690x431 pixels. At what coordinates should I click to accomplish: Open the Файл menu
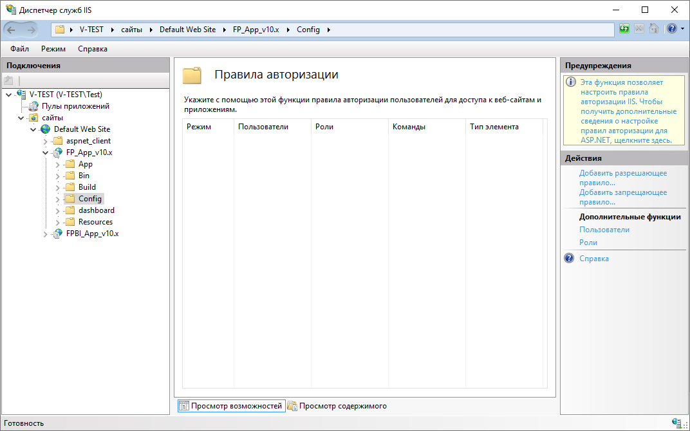pyautogui.click(x=20, y=49)
